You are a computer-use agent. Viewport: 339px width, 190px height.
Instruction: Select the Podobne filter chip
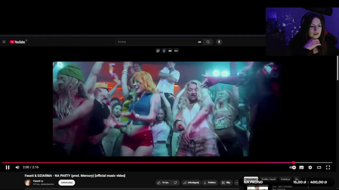click(285, 179)
